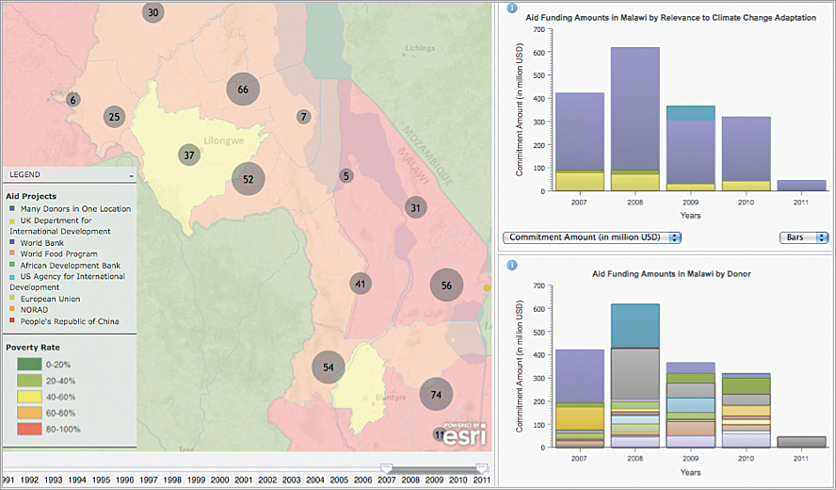Click the small cluster marker labeled 5
This screenshot has height=490, width=836.
point(346,176)
